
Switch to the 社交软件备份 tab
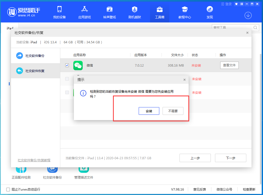tap(35, 55)
